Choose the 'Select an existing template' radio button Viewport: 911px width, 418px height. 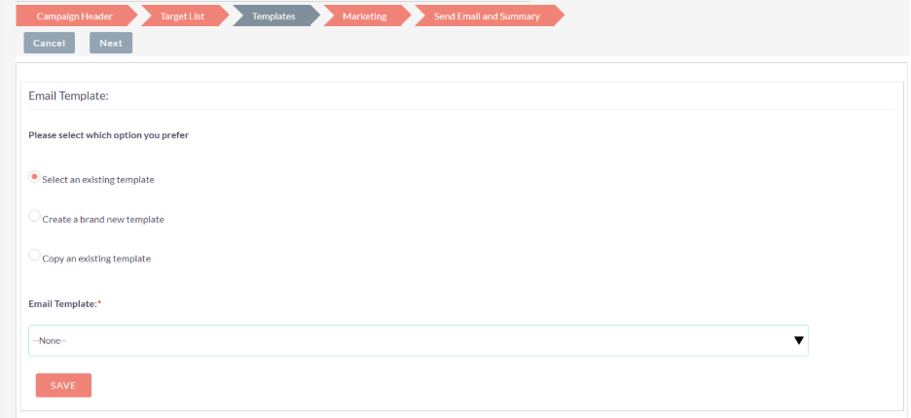35,177
